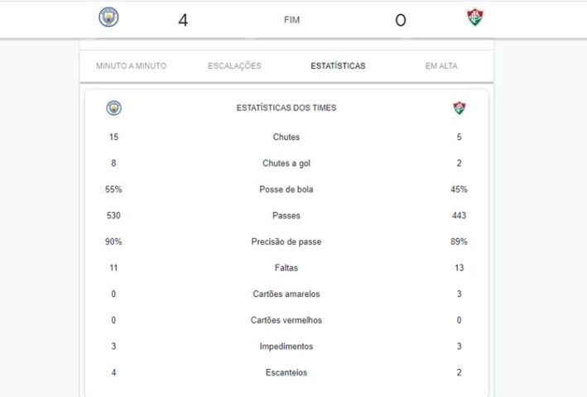Image resolution: width=587 pixels, height=397 pixels.
Task: Select the Cartões amarelos label
Action: coord(286,294)
